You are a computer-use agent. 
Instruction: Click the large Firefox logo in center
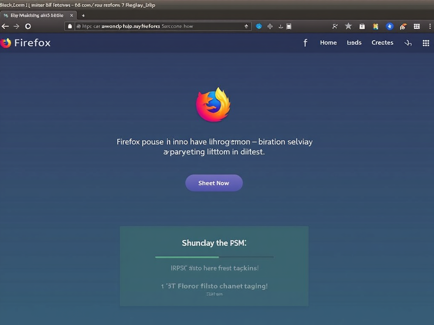point(213,105)
